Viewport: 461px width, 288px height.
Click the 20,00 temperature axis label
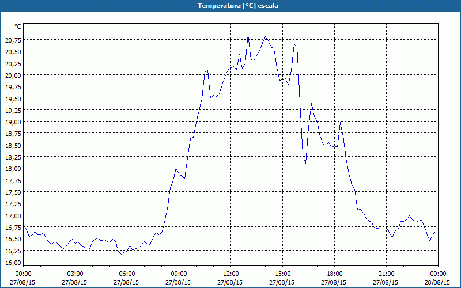pyautogui.click(x=13, y=75)
